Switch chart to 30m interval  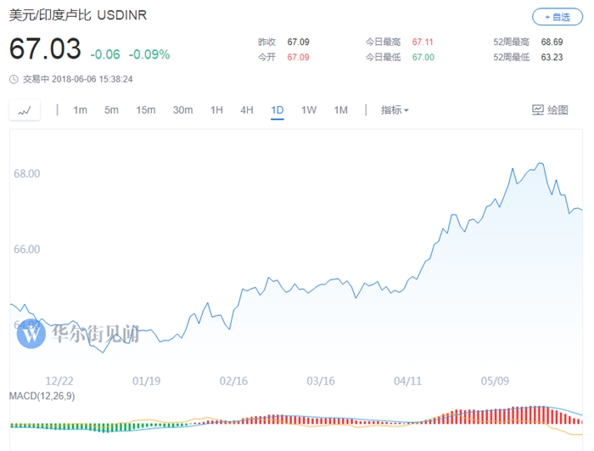click(182, 110)
